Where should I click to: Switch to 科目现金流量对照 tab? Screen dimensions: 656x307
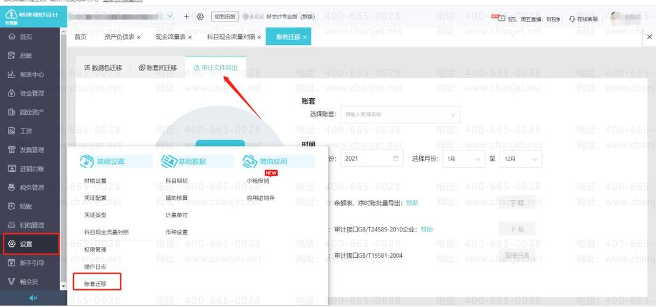pyautogui.click(x=231, y=37)
